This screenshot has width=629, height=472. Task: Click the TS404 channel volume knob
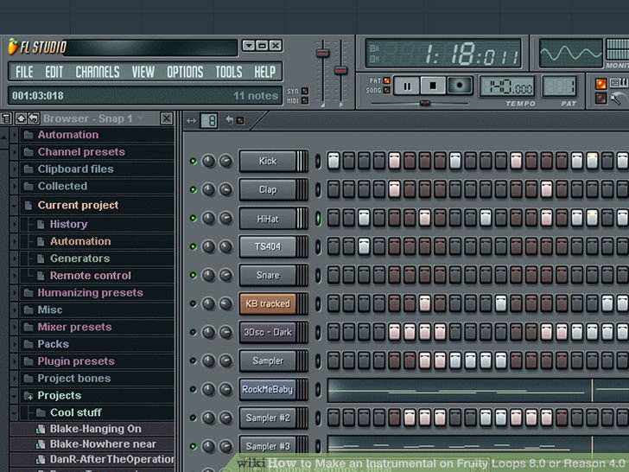click(x=226, y=246)
